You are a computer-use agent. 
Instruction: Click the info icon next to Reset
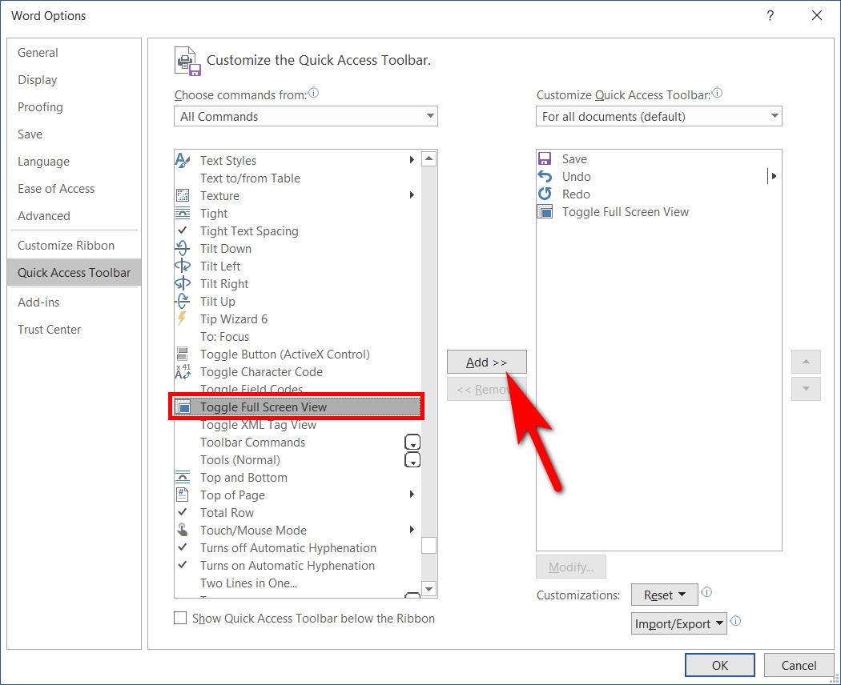click(707, 592)
